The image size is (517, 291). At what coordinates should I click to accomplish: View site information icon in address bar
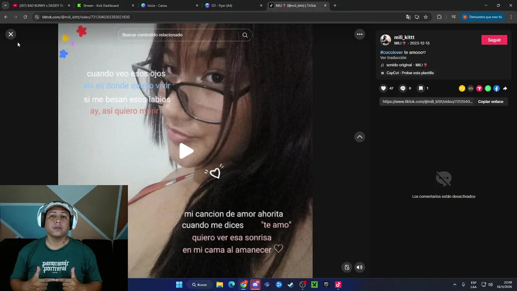37,17
